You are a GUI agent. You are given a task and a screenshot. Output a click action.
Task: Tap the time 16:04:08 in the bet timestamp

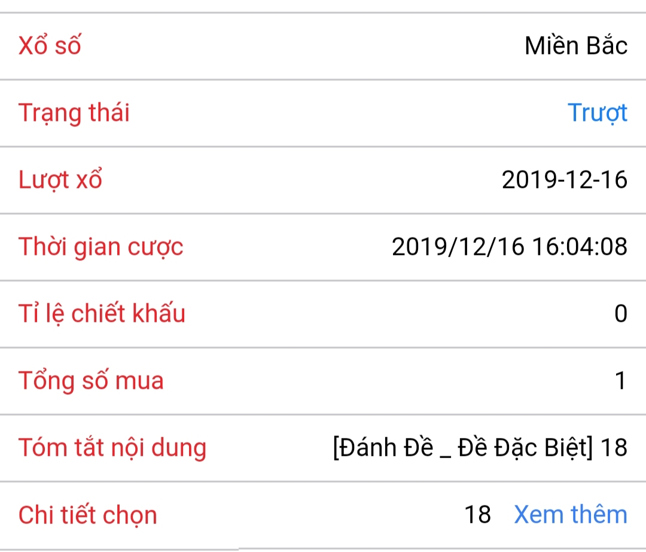580,247
